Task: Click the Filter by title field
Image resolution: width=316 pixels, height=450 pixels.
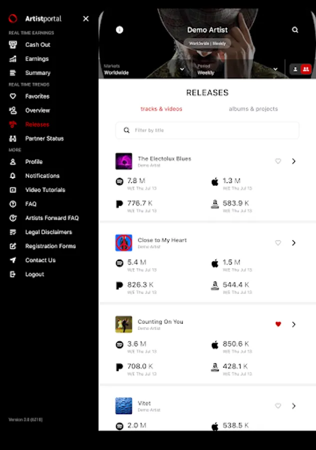Action: tap(207, 130)
